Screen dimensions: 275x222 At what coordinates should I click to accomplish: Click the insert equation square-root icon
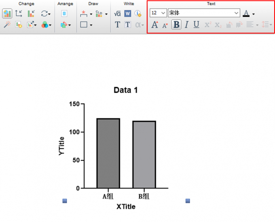pyautogui.click(x=117, y=13)
